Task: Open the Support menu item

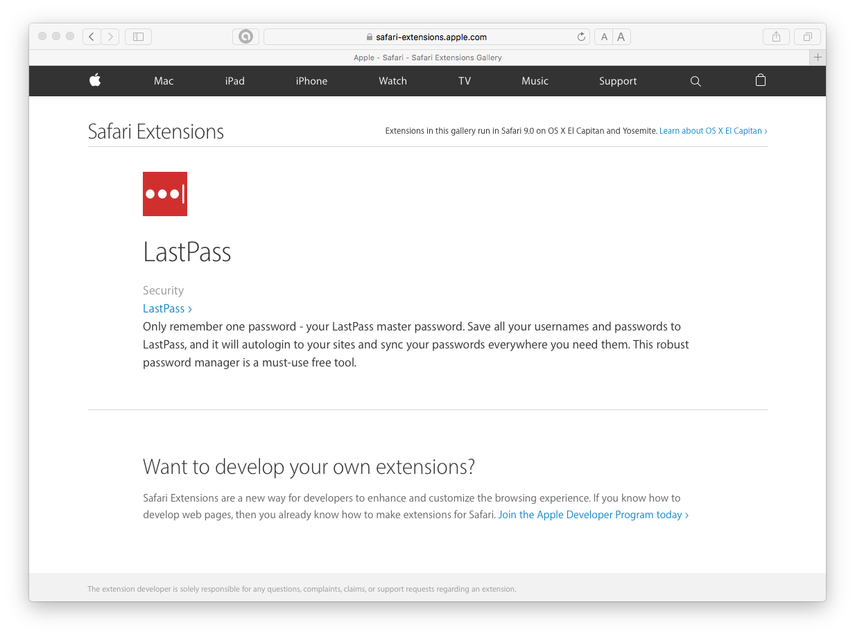Action: coord(618,81)
